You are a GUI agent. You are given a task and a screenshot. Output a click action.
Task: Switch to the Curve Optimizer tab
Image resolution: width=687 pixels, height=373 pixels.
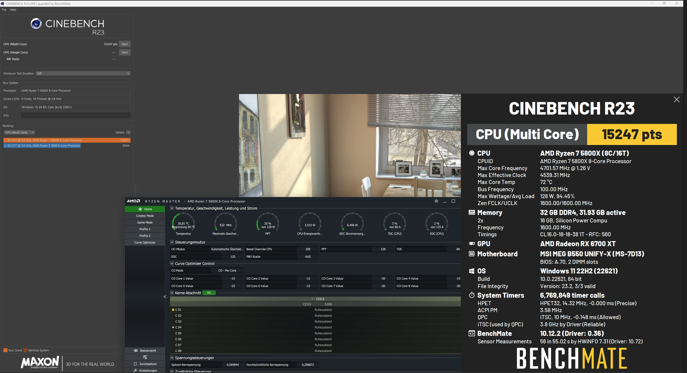pyautogui.click(x=145, y=242)
